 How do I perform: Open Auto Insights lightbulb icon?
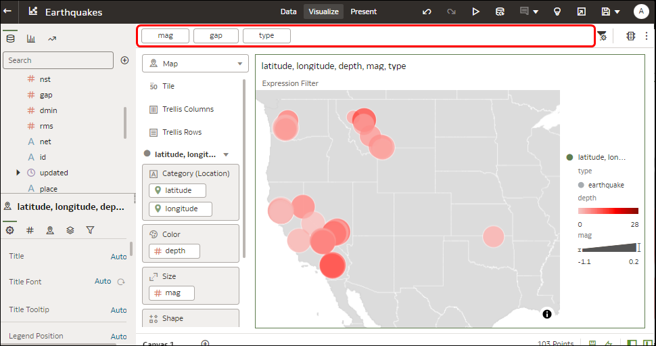point(557,12)
